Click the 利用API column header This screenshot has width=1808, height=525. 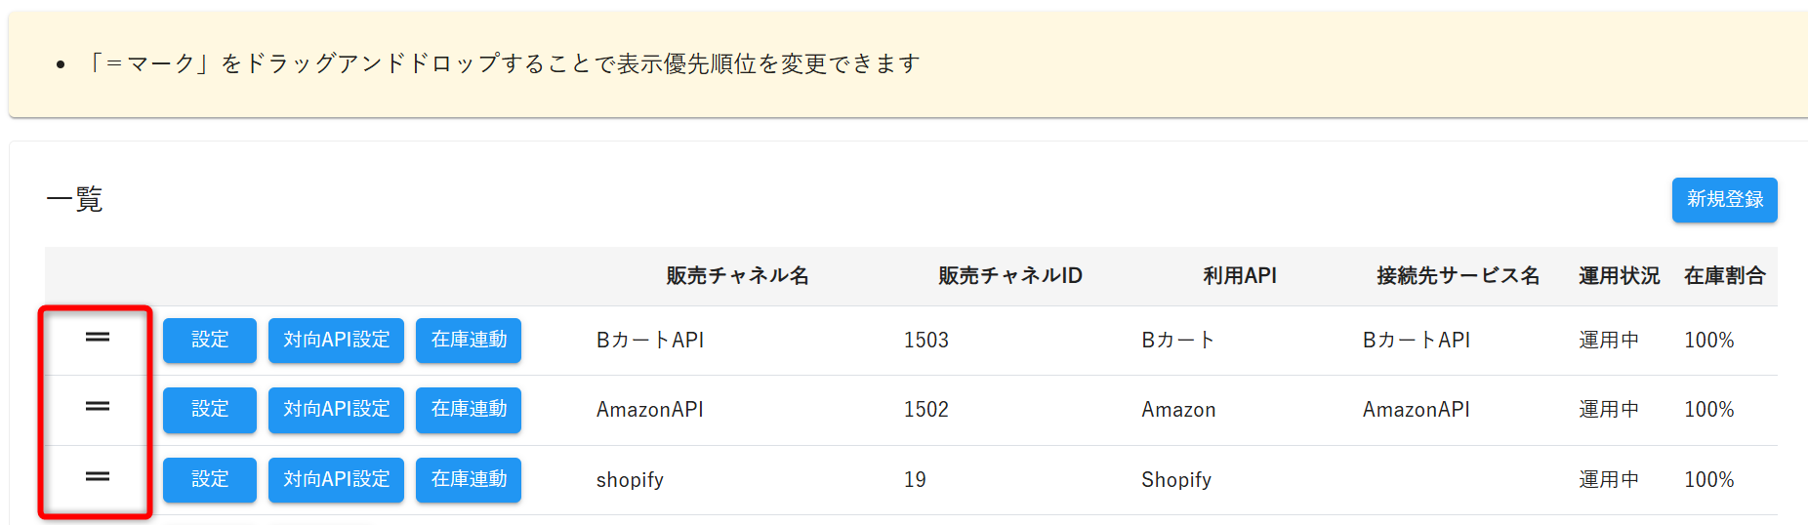click(1240, 276)
